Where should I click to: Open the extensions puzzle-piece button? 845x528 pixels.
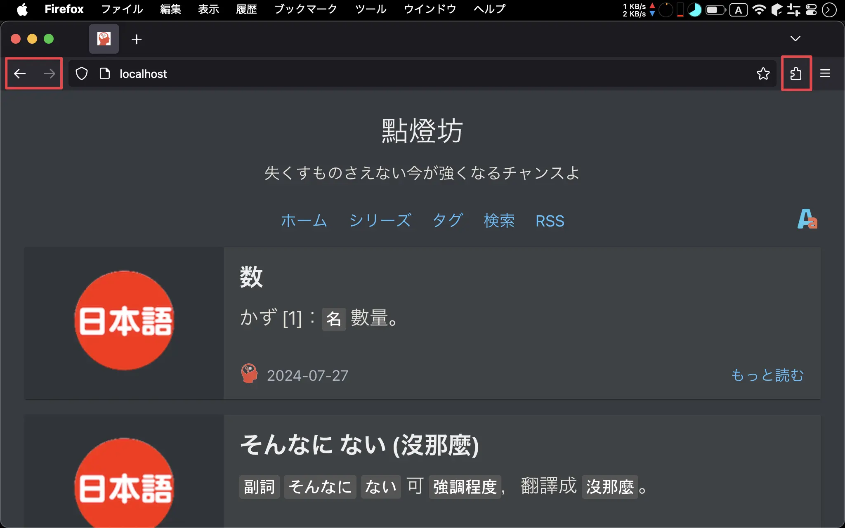(x=796, y=74)
